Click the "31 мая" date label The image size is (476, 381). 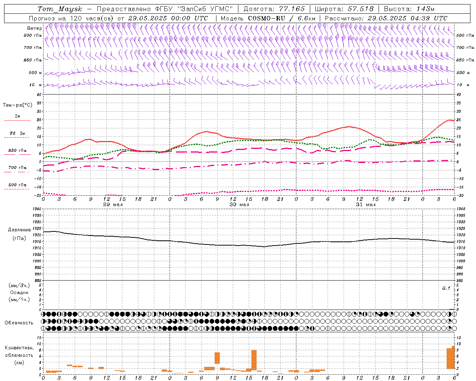366,205
